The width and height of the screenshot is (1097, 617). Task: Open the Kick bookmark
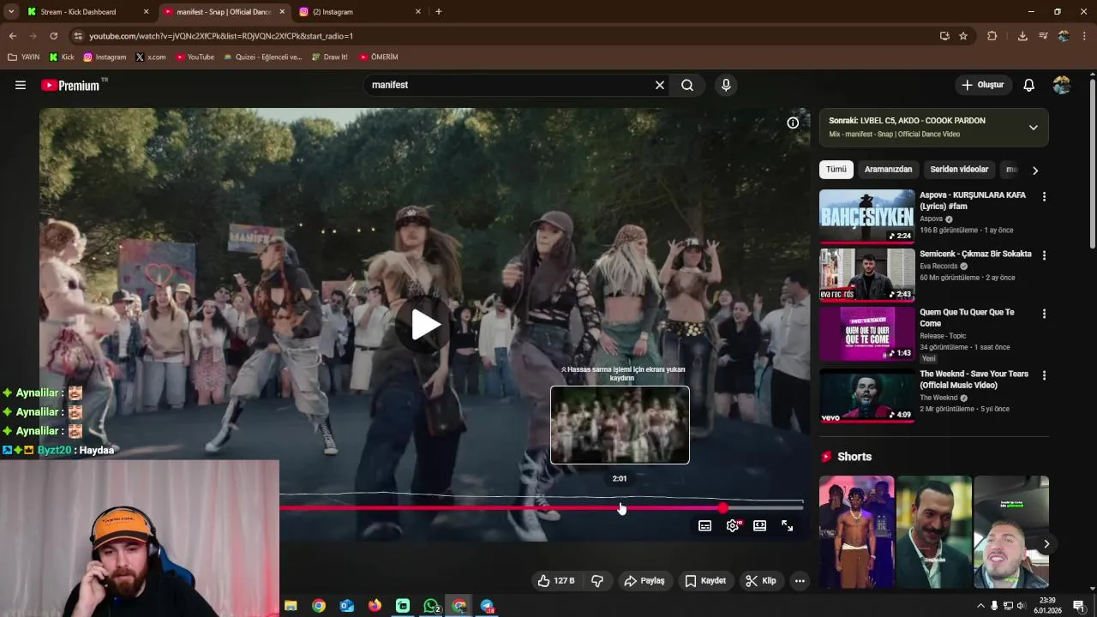(x=62, y=57)
